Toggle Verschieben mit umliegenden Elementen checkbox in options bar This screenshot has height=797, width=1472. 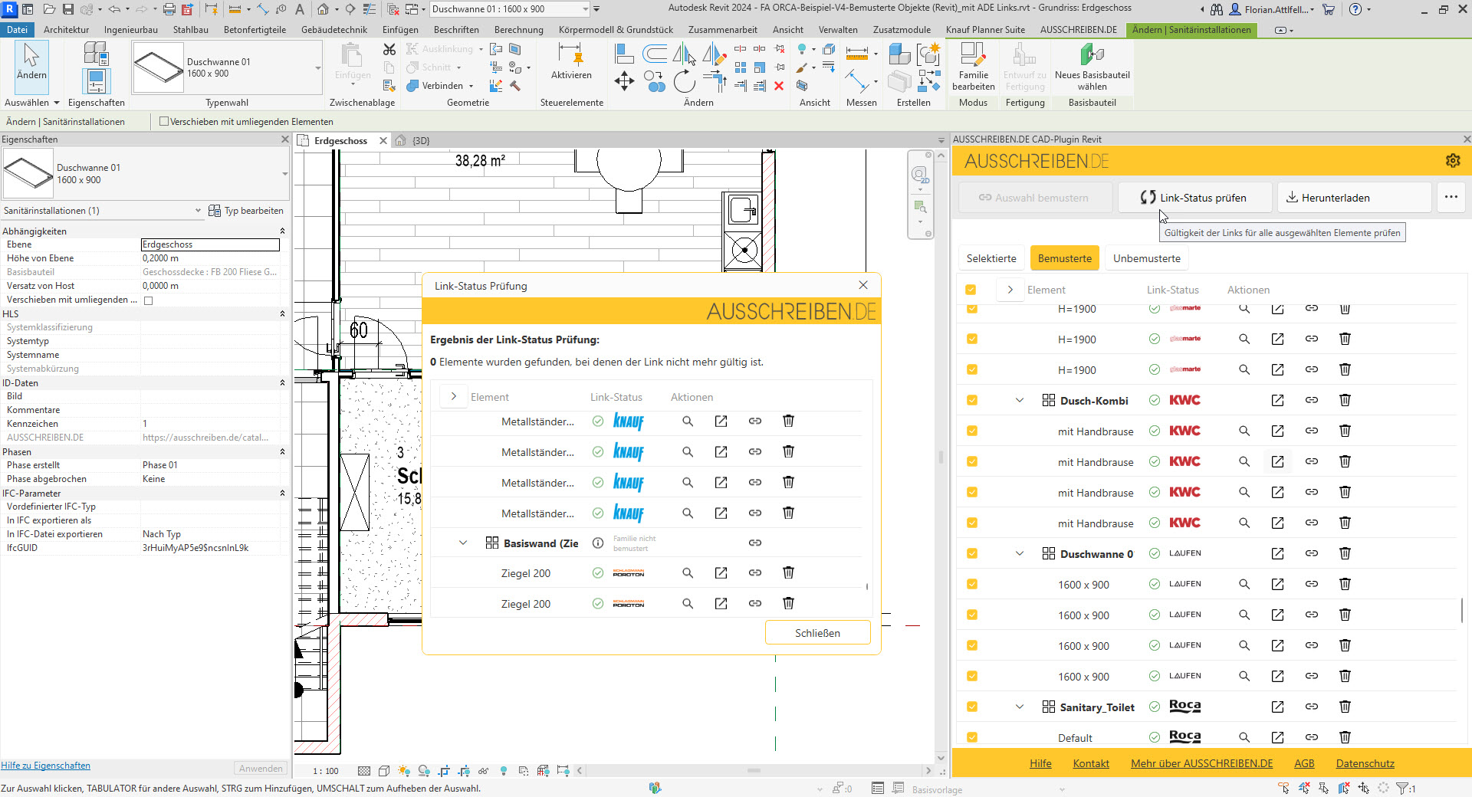coord(164,122)
